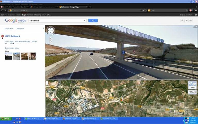
Task: Click the red location marker pin
Action: coord(3,37)
